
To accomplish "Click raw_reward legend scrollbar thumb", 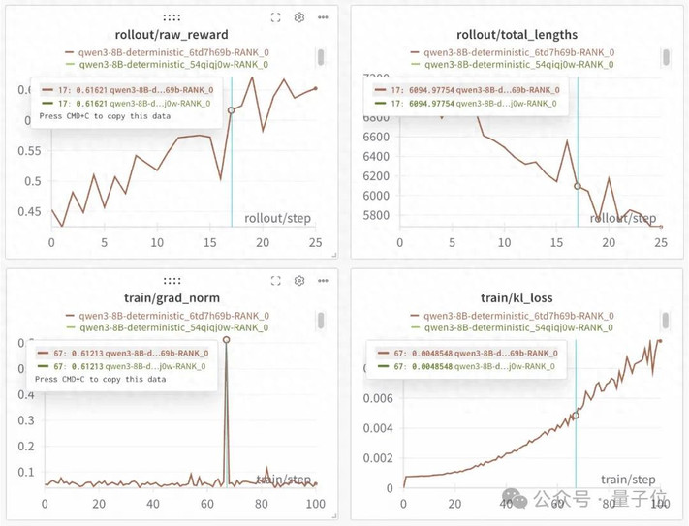I will pos(321,57).
